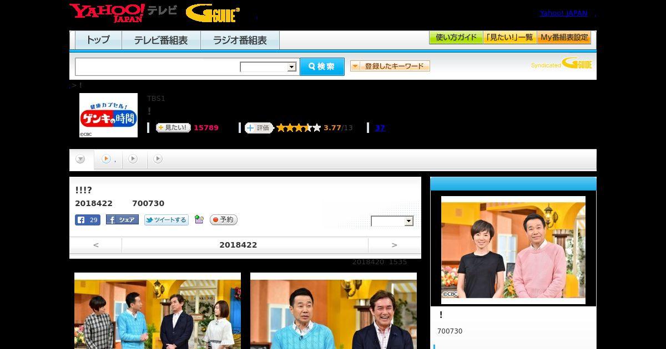Click the Yahoo! Japan TV logo
This screenshot has height=349, width=666.
tap(123, 12)
